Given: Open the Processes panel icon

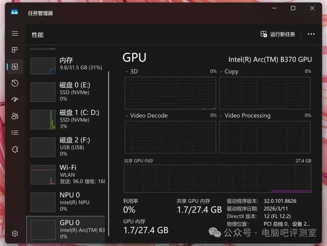Looking at the screenshot, I should point(15,50).
